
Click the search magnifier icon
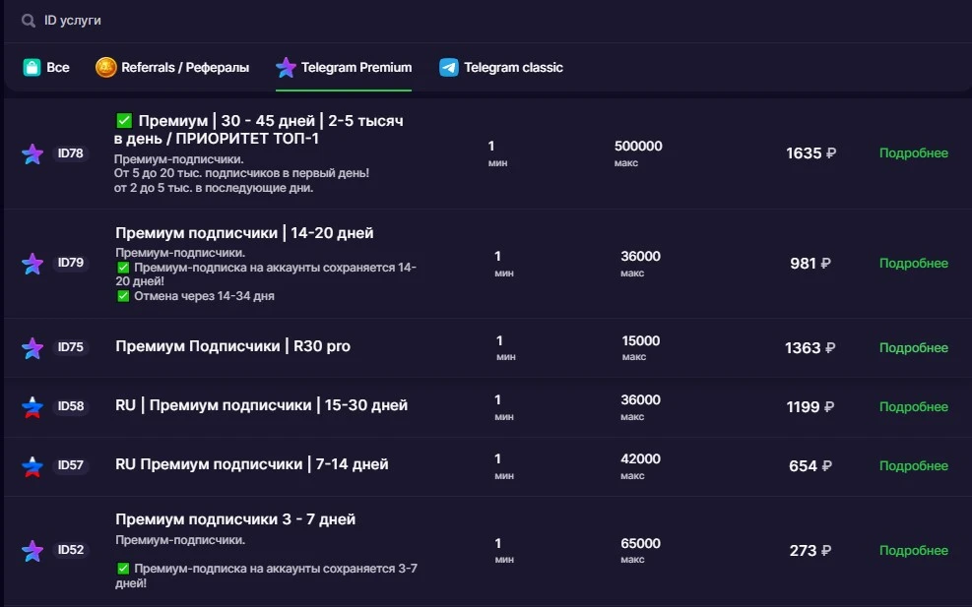(x=29, y=21)
